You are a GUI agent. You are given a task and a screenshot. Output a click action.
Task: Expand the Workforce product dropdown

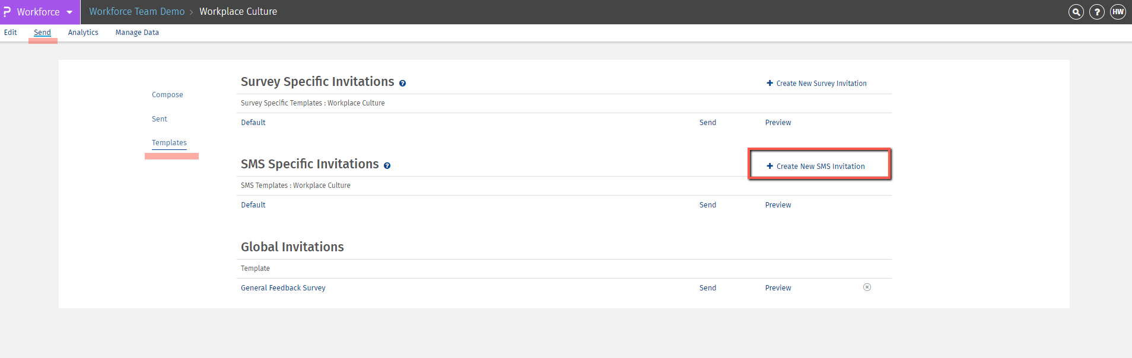(x=69, y=12)
